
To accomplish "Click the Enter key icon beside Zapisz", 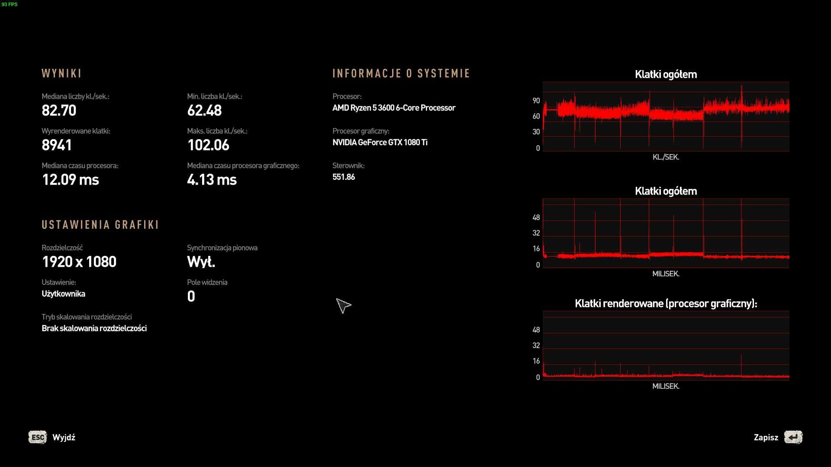I will [793, 437].
